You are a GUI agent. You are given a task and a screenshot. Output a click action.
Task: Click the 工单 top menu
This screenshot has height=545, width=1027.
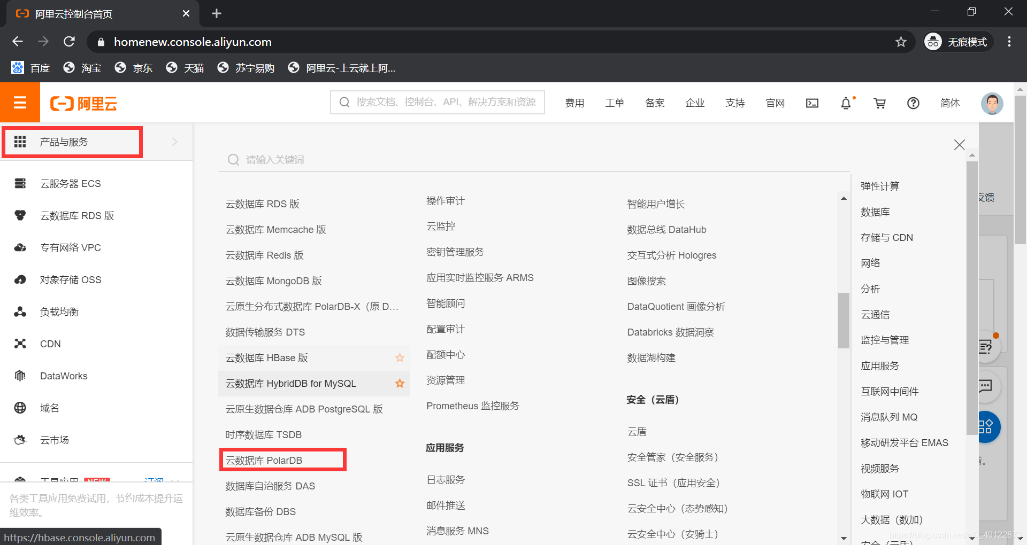pos(615,103)
